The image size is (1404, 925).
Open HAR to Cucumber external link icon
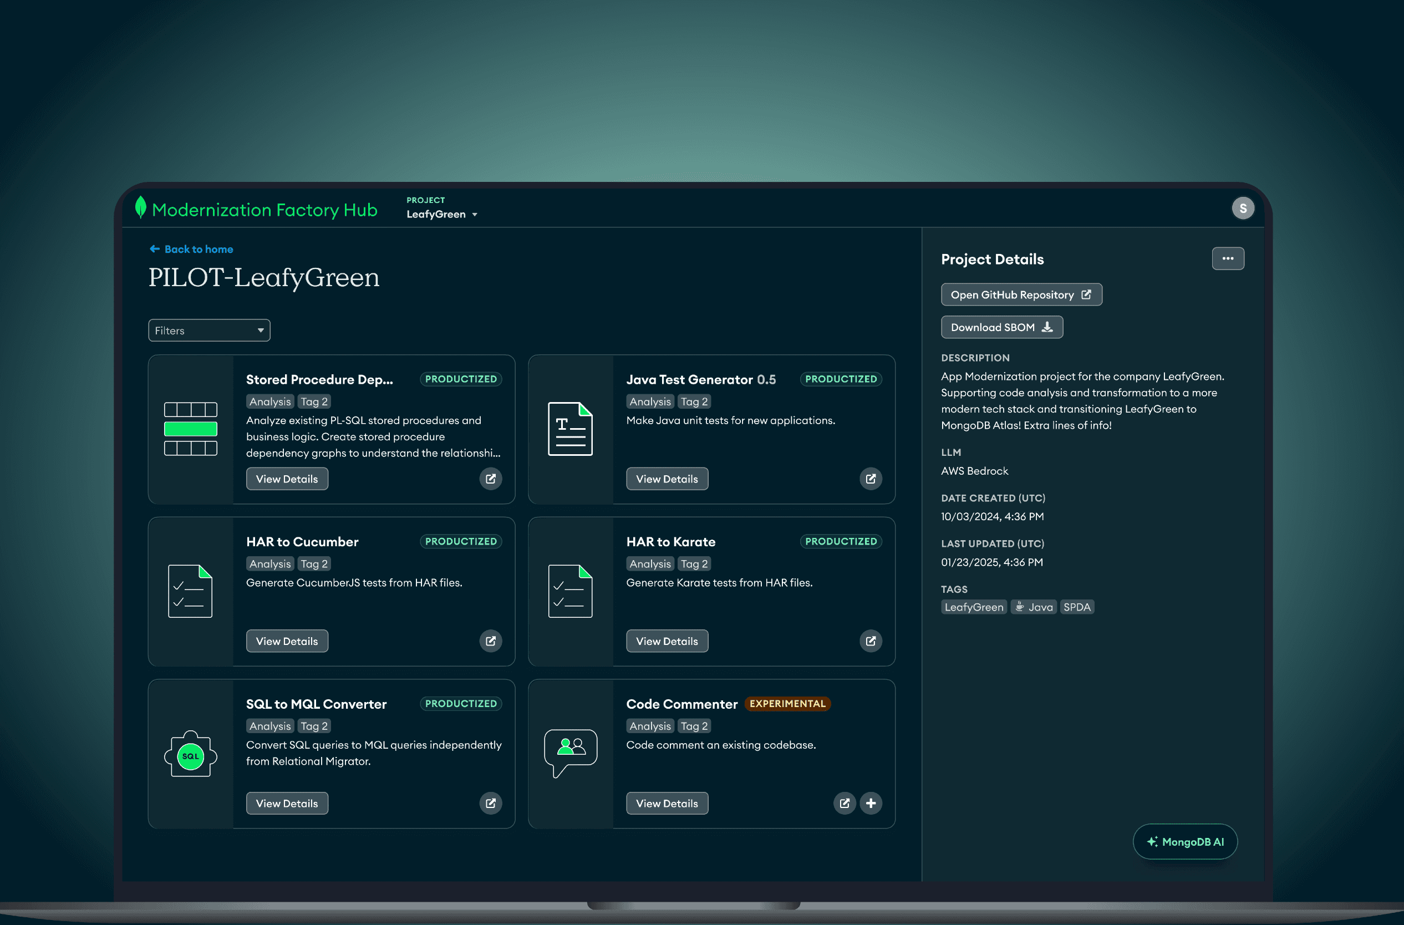click(490, 641)
